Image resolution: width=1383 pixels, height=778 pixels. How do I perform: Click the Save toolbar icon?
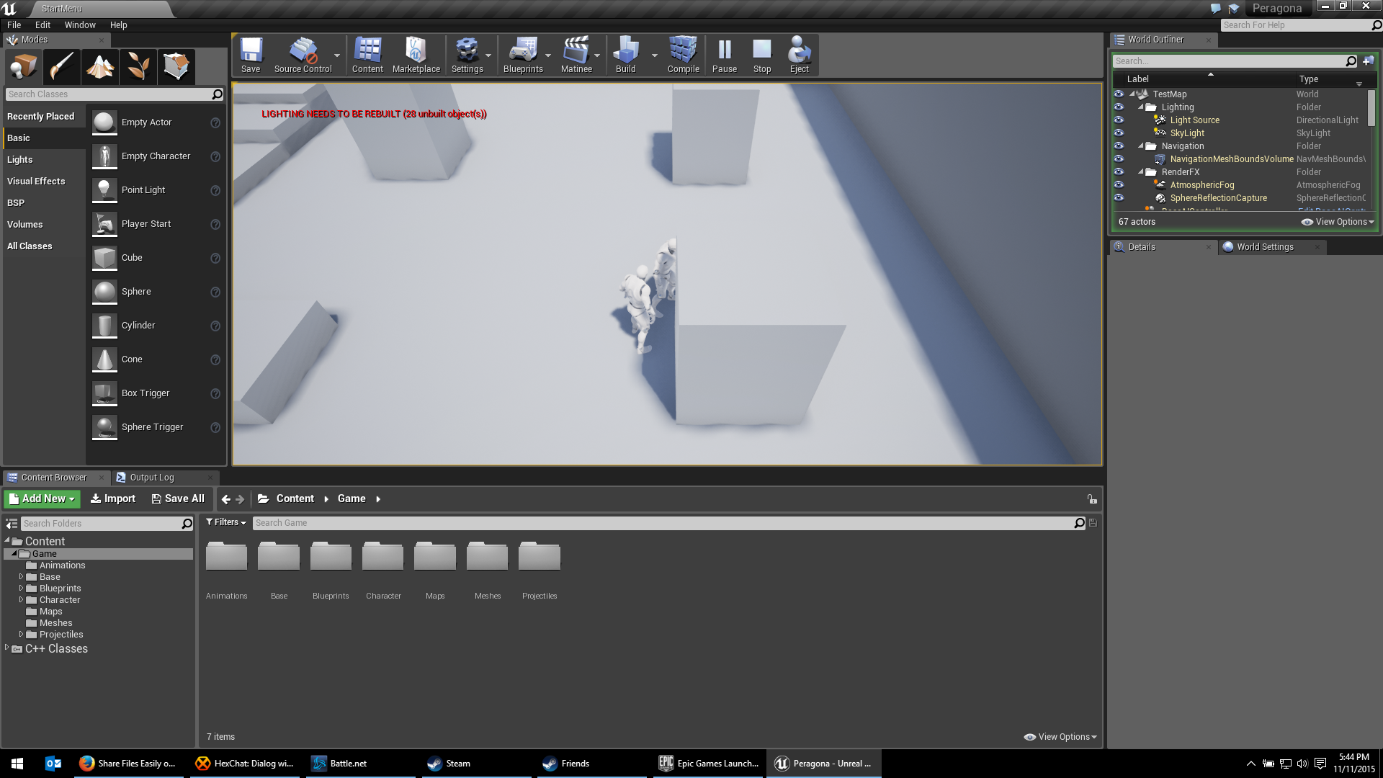click(251, 55)
